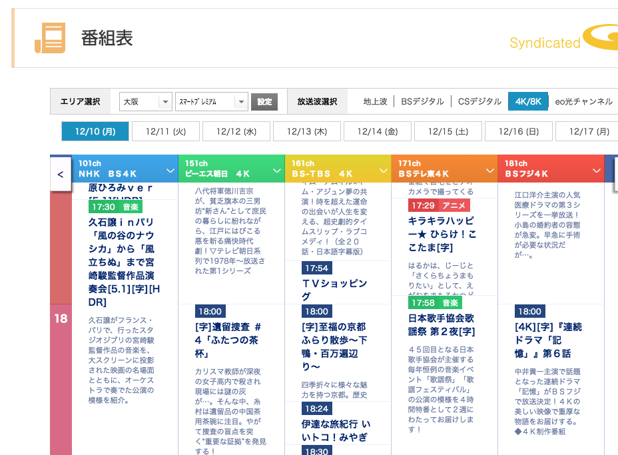The width and height of the screenshot is (618, 455).
Task: Open the 大阪 area dropdown
Action: point(145,102)
